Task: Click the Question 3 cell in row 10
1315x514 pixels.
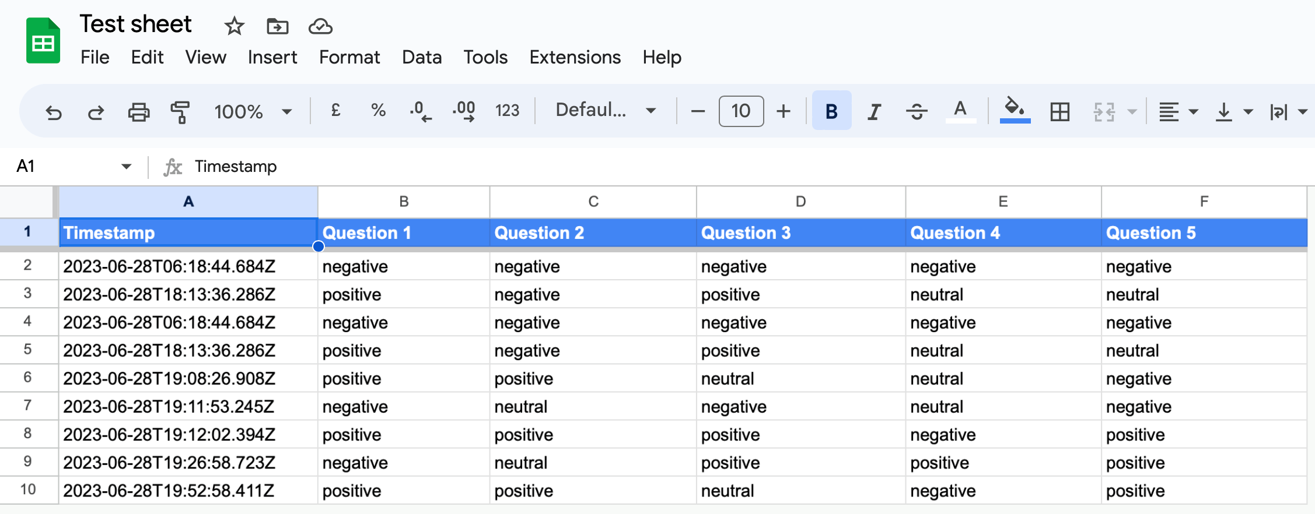Action: click(x=800, y=490)
